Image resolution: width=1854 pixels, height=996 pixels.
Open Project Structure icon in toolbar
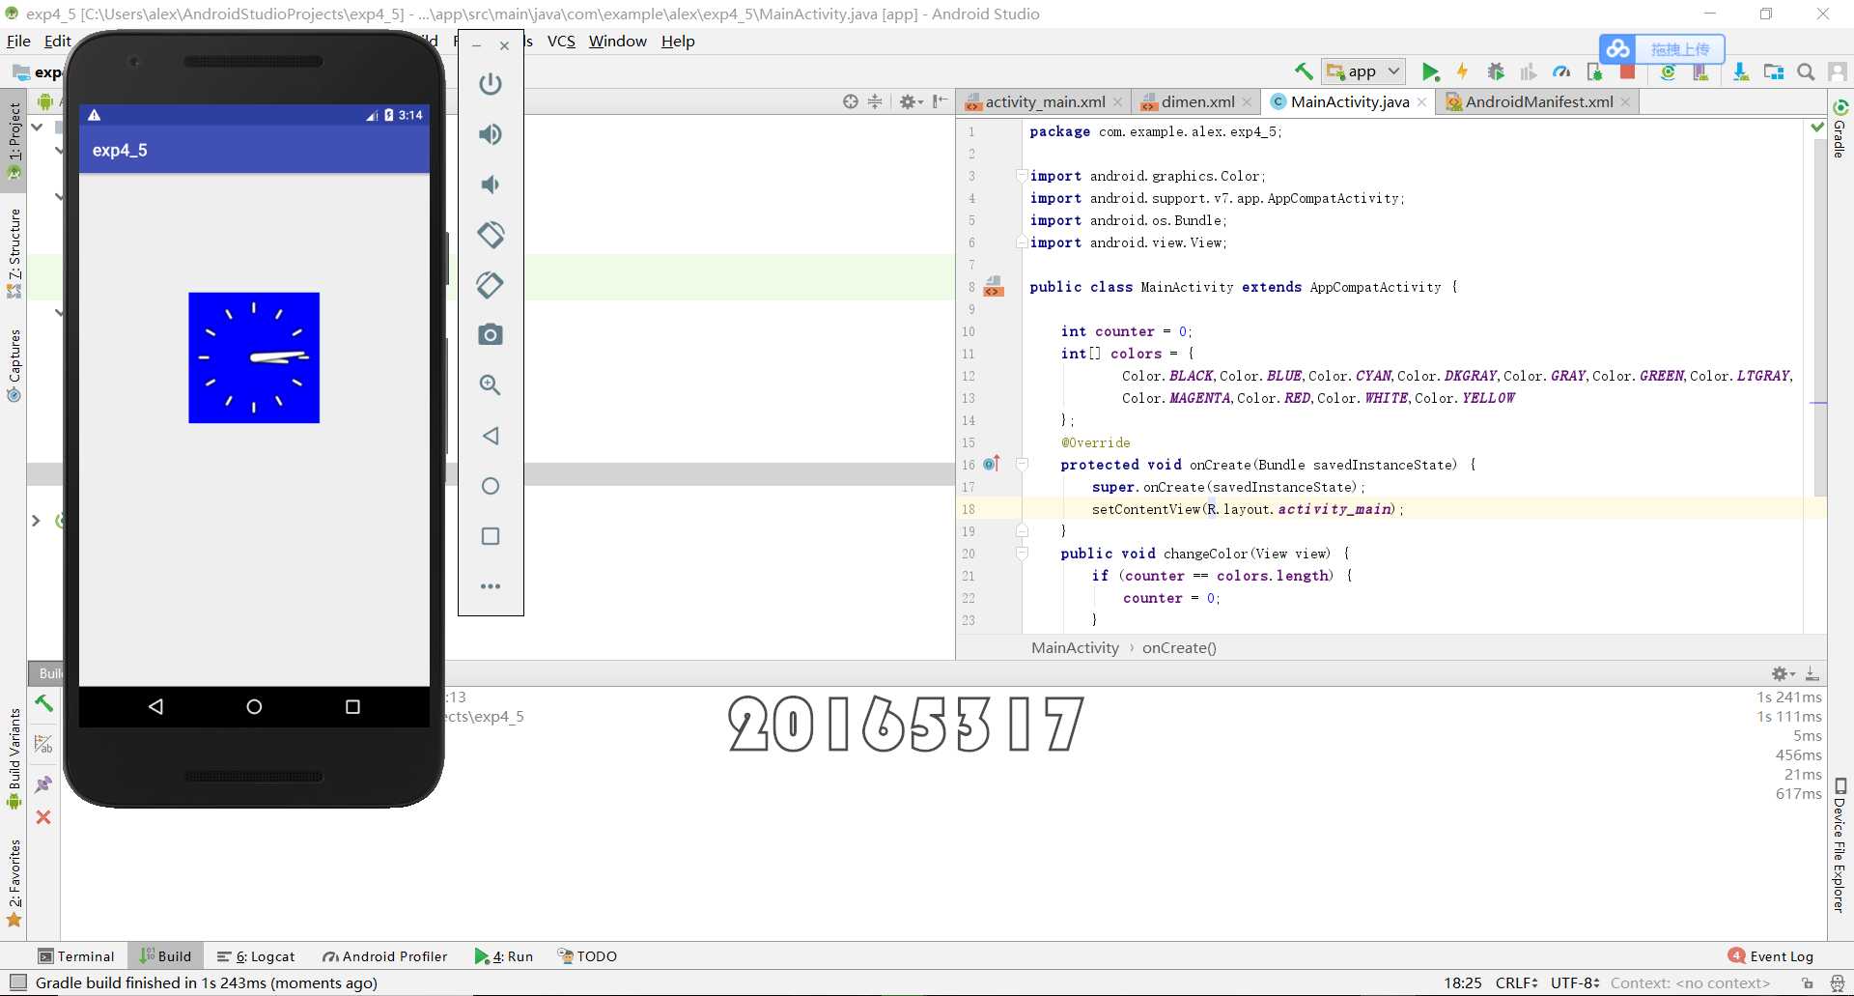1773,71
